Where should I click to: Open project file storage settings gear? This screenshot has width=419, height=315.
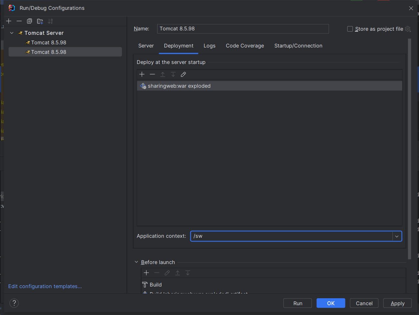[x=408, y=29]
